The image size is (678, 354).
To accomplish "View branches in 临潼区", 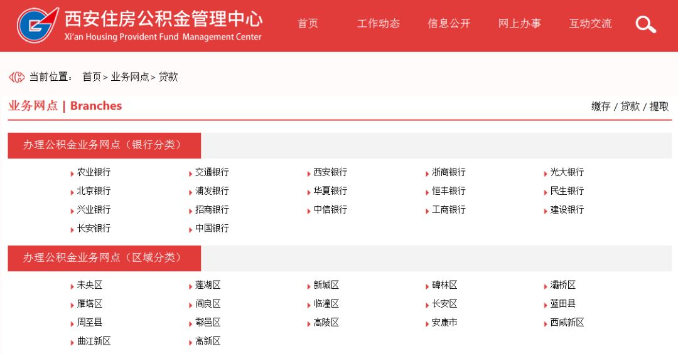I will (326, 304).
